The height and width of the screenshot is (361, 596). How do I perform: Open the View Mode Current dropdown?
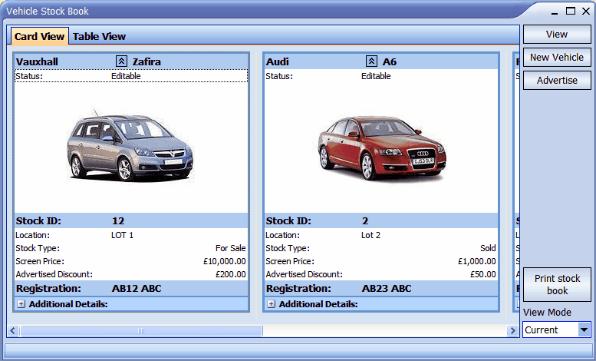coord(584,330)
